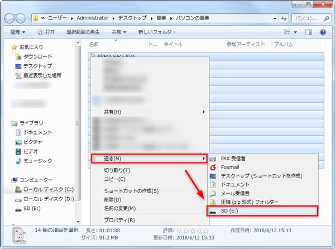Open the recent pages dropdown arrow
The width and height of the screenshot is (335, 249).
(28, 19)
